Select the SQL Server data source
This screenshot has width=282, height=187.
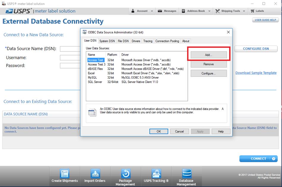click(95, 82)
